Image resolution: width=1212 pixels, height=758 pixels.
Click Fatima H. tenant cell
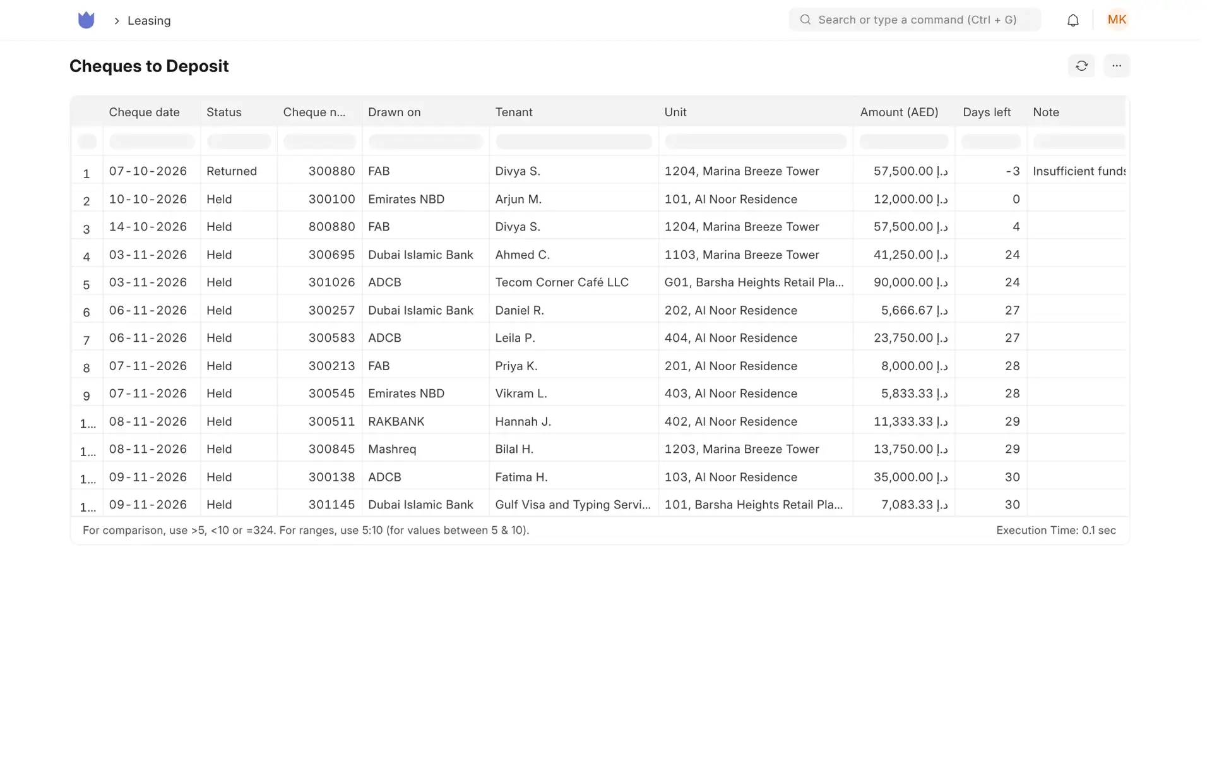pyautogui.click(x=574, y=477)
